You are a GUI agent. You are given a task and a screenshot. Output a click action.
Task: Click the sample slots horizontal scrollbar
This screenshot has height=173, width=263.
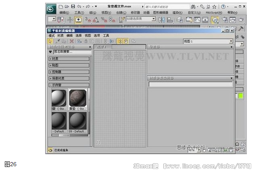coord(69,135)
